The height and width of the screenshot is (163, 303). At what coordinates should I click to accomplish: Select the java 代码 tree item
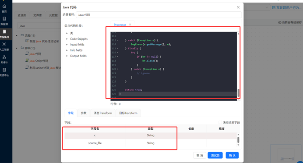click(x=35, y=54)
